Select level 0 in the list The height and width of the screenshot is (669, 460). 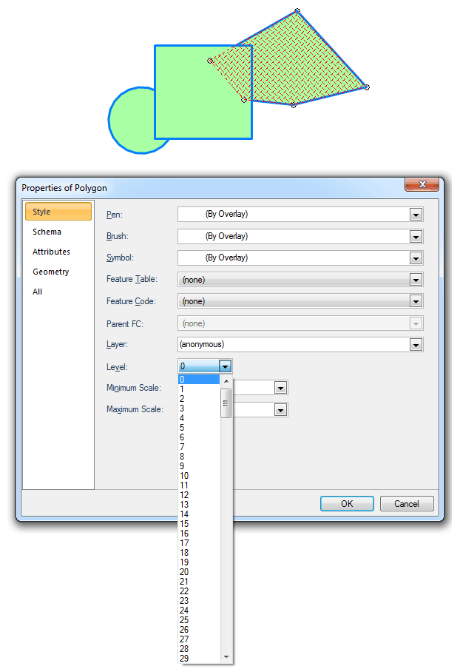[x=199, y=380]
